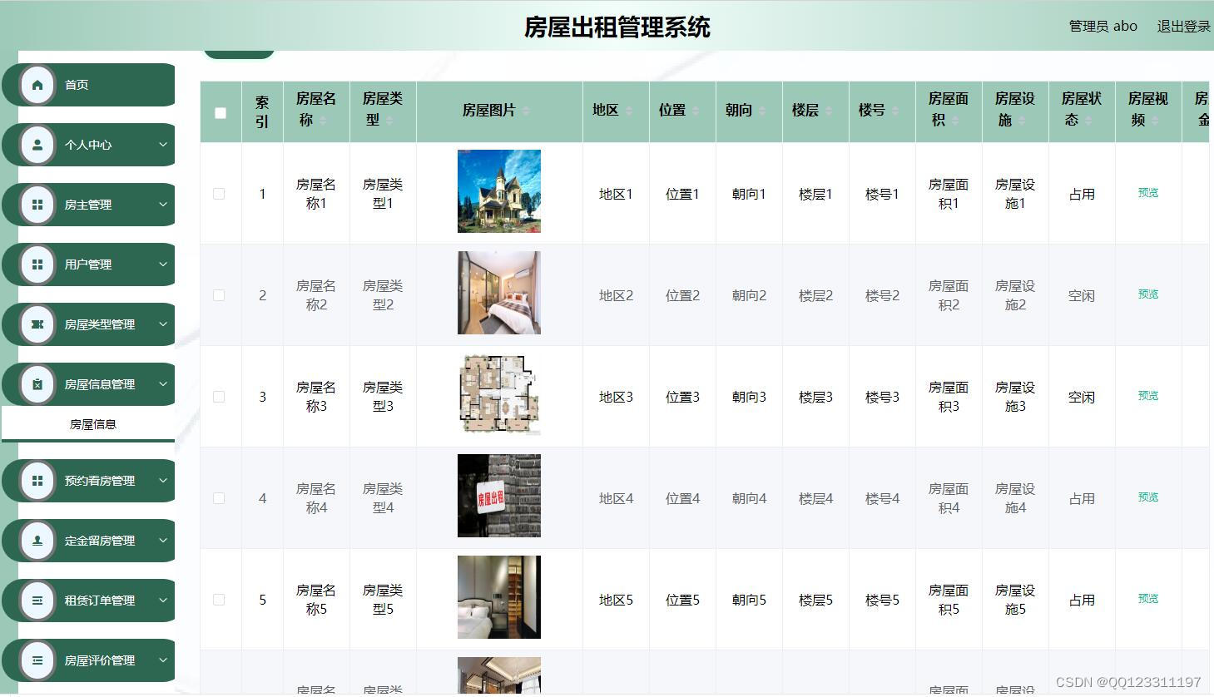Click the person icon for 个人中心
The width and height of the screenshot is (1214, 697).
coord(37,145)
